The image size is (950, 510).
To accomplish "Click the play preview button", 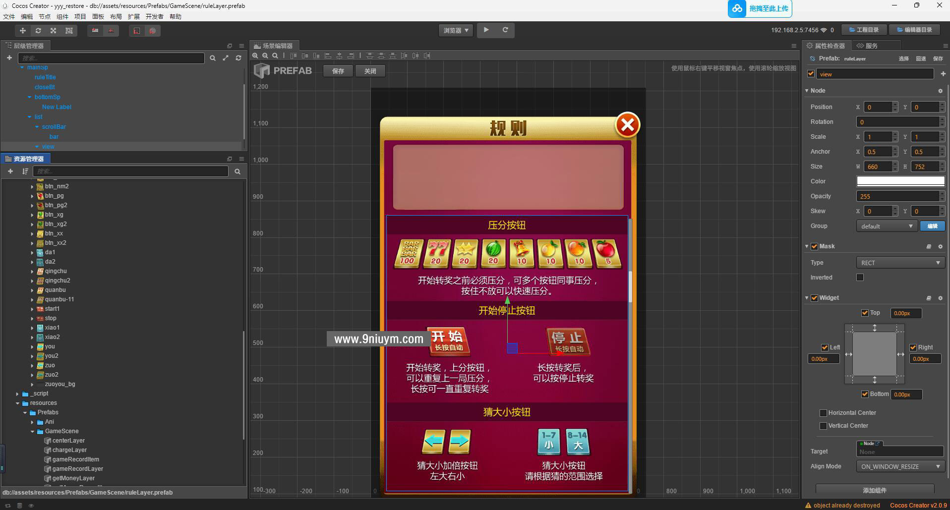I will (x=486, y=30).
